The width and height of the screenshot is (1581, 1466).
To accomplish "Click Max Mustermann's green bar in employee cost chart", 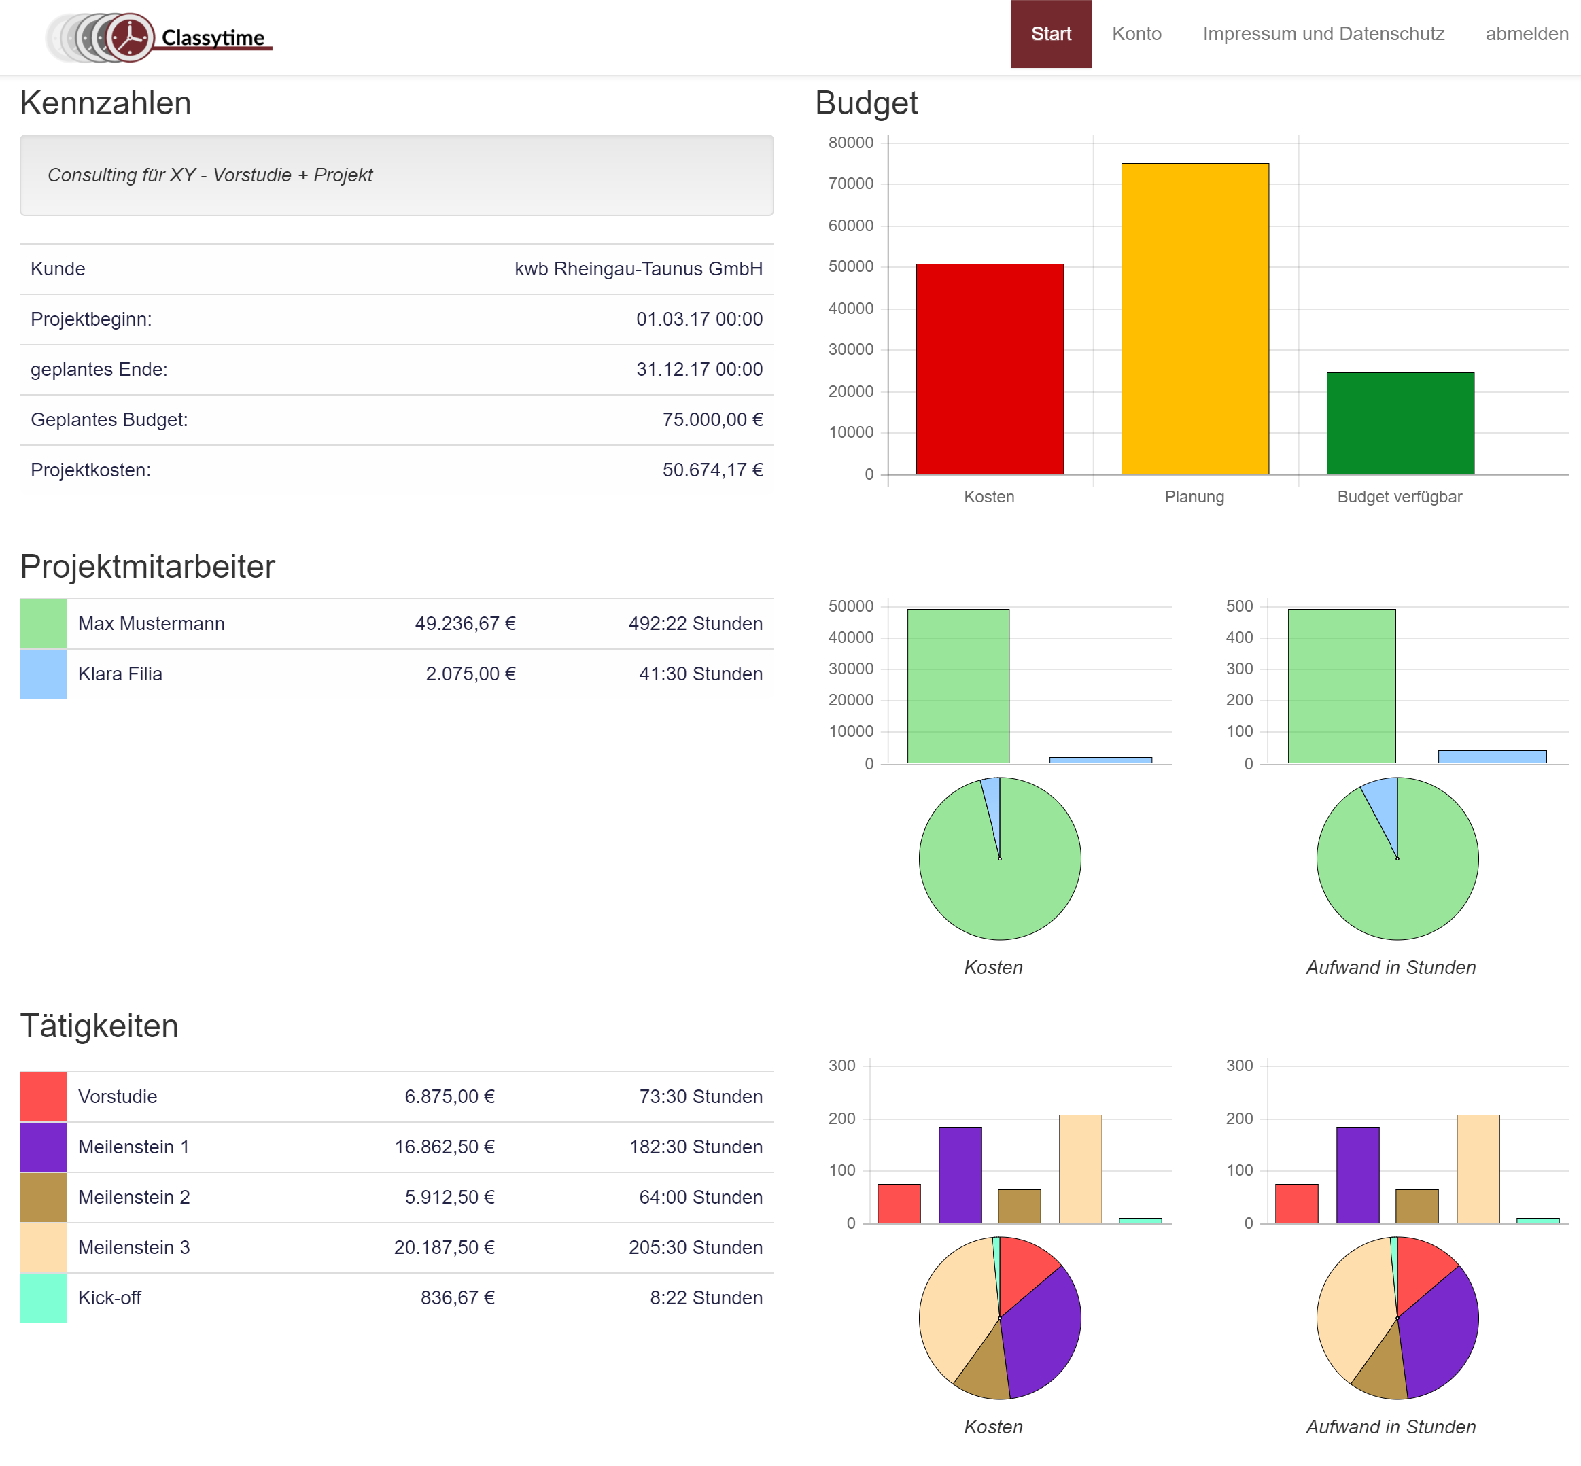I will pos(958,686).
